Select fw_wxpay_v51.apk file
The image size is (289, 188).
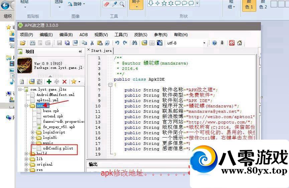pyautogui.click(x=59, y=127)
